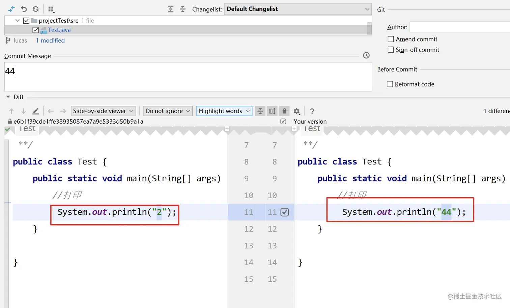Click the Expand All icon above the file tree

pos(171,9)
